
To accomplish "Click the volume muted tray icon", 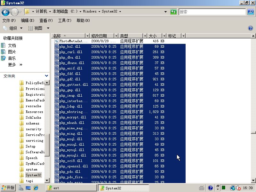I will (238, 188).
